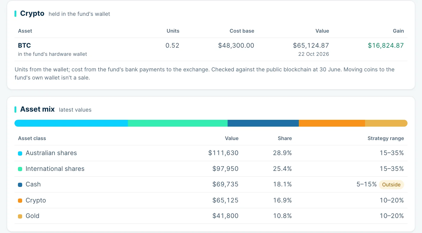Click Crypto value $65,125 in Asset mix
Image resolution: width=422 pixels, height=233 pixels.
pos(226,200)
